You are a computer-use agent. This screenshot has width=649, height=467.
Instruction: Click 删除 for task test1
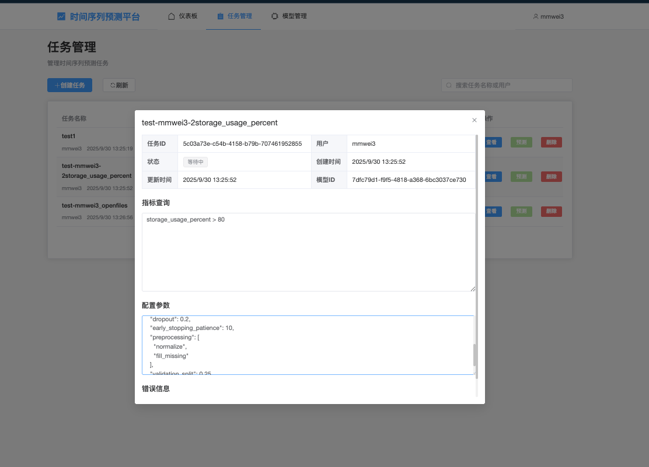[x=552, y=142]
